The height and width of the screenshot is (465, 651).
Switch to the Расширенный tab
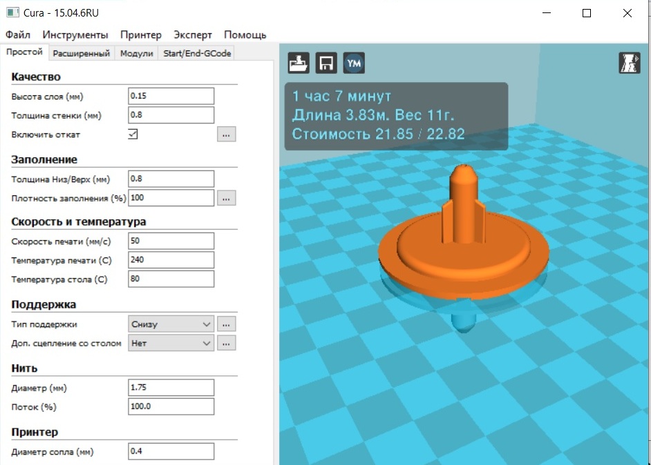click(x=82, y=53)
